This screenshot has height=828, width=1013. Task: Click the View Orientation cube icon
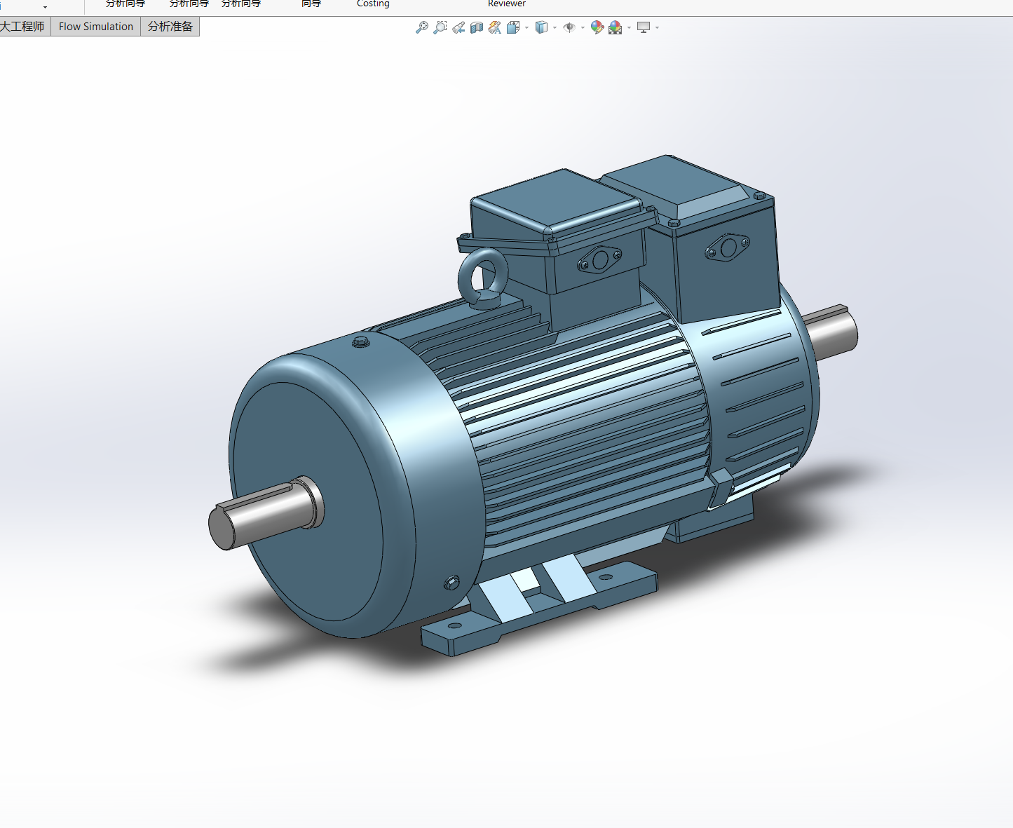pyautogui.click(x=513, y=27)
